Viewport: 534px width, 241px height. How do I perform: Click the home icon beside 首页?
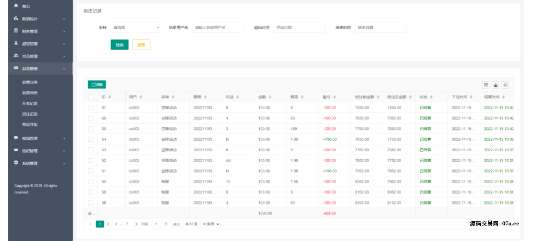point(16,6)
